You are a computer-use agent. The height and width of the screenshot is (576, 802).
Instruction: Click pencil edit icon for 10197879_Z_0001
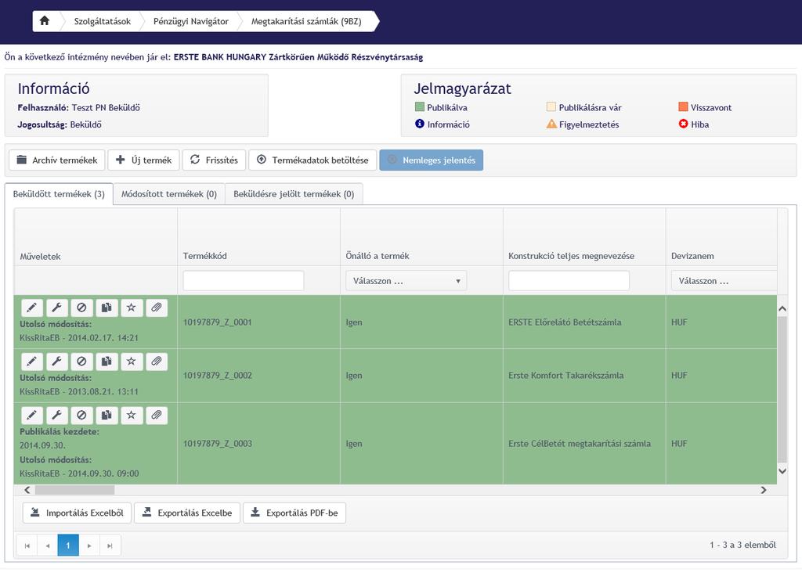[x=31, y=308]
